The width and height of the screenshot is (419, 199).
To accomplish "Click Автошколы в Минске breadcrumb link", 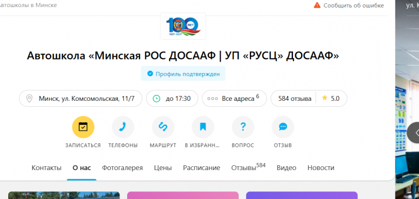I will 28,5.
